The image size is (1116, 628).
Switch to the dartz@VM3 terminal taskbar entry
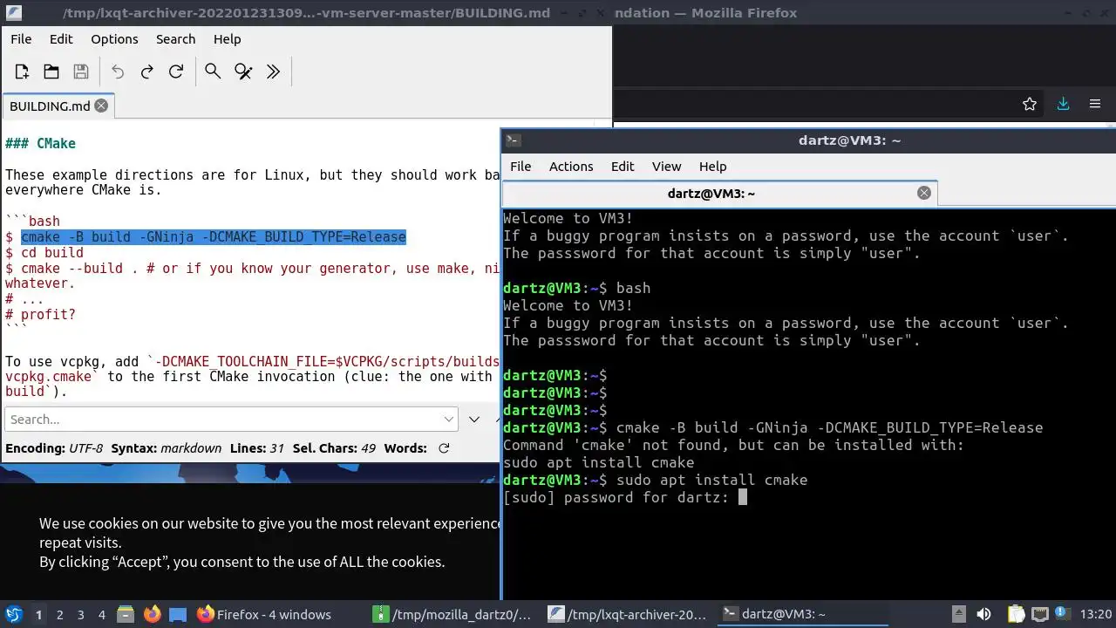[804, 614]
